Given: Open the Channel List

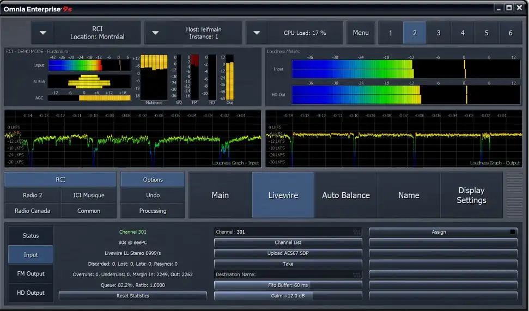Looking at the screenshot, I should click(288, 242).
